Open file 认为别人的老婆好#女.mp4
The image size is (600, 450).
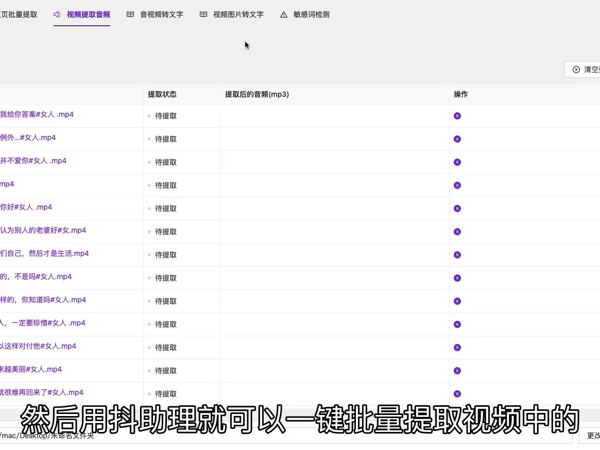click(x=43, y=230)
